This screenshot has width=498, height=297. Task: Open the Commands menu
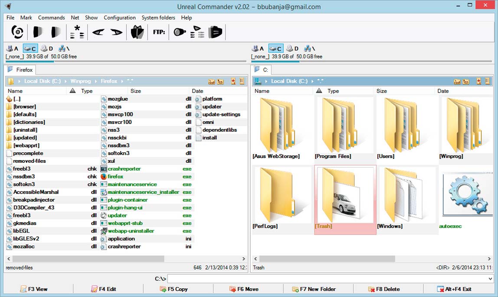tap(52, 18)
